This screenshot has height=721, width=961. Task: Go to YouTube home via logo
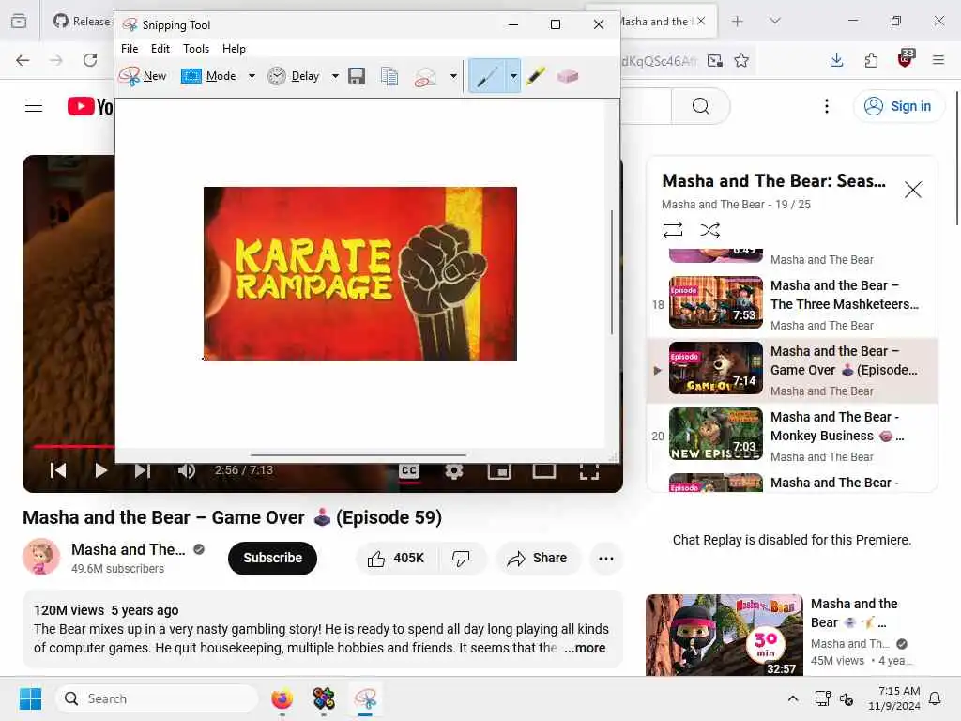[90, 106]
